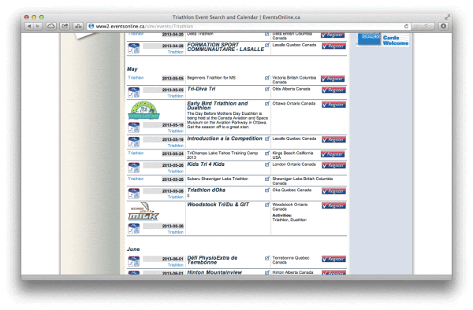
Task: Select the June month heading
Action: [133, 249]
